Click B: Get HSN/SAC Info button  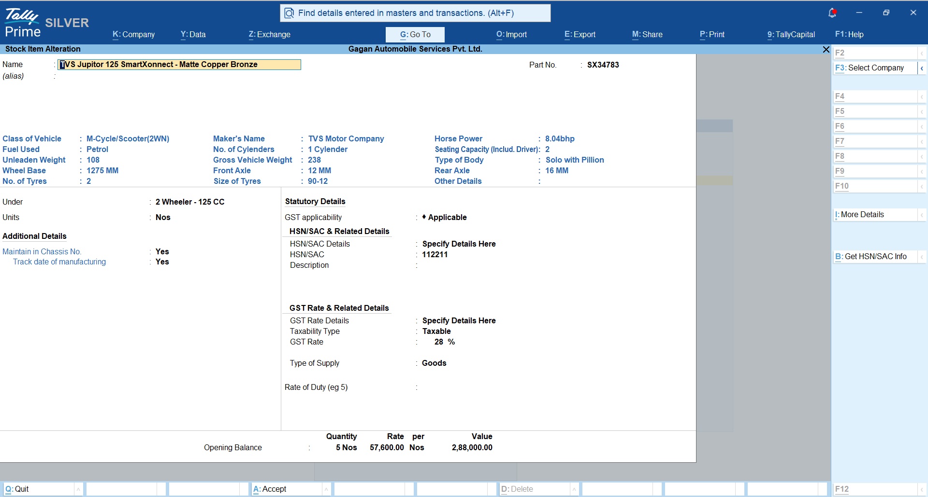tap(875, 257)
